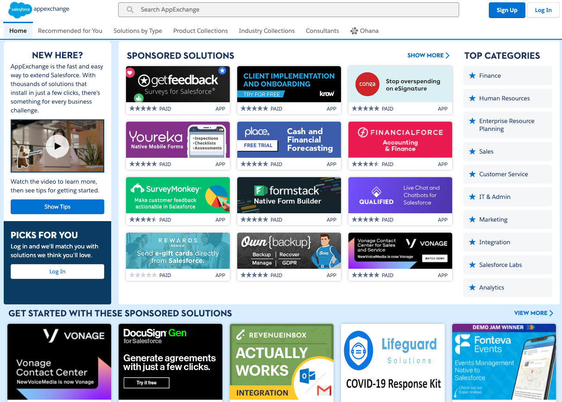Select the Finance category
562x402 pixels.
click(x=508, y=75)
